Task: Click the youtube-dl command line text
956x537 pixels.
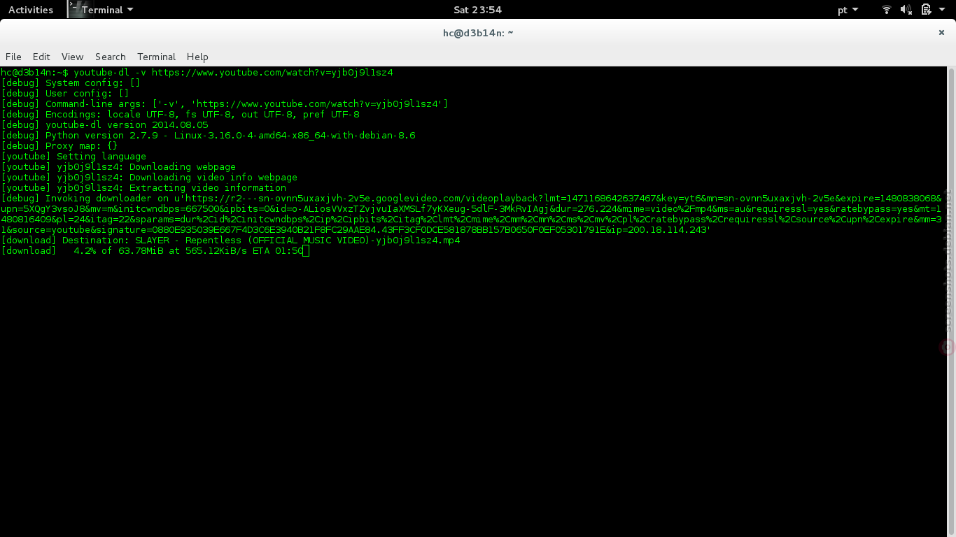Action: point(233,72)
